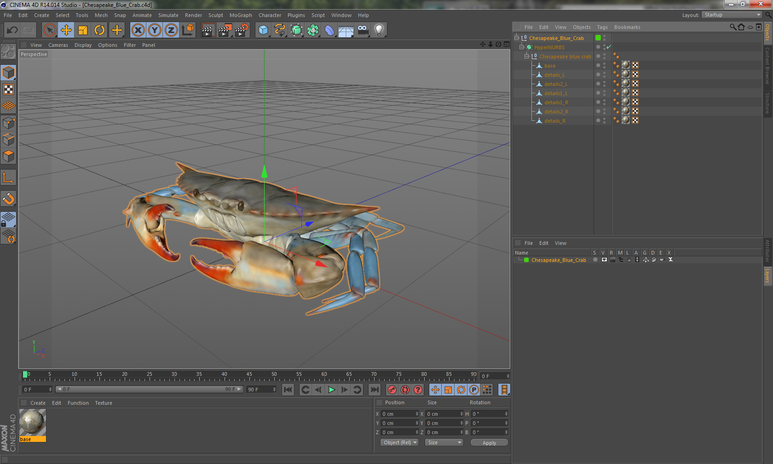Enable the Axis mode tool
This screenshot has height=464, width=773.
point(9,177)
